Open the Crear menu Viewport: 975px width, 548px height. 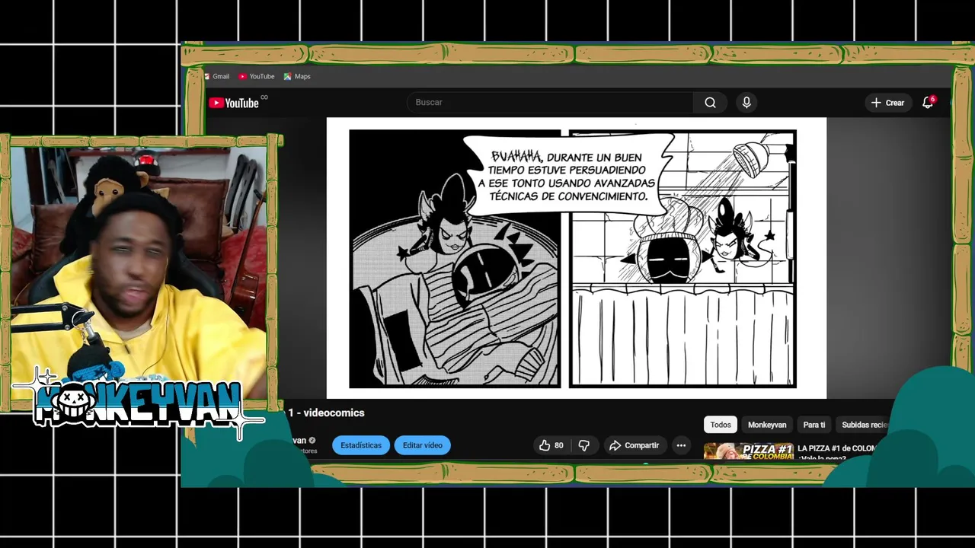click(887, 103)
